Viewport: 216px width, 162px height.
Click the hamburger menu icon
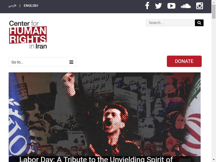[71, 62]
